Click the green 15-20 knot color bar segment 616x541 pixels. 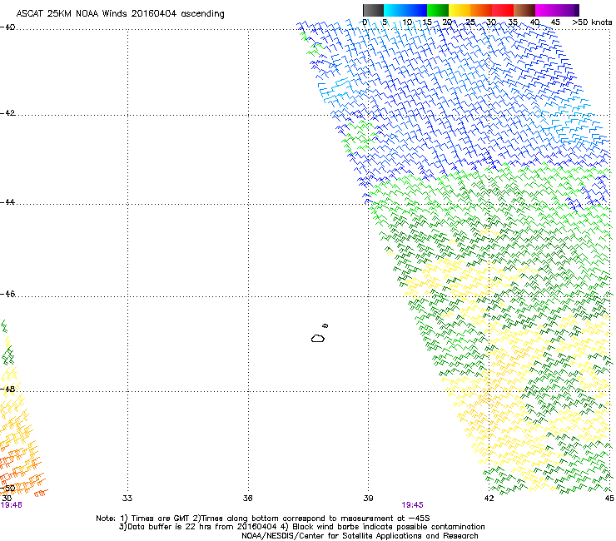(x=438, y=10)
